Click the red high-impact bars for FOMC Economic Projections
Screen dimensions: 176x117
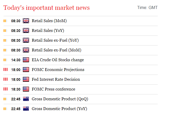5,69
